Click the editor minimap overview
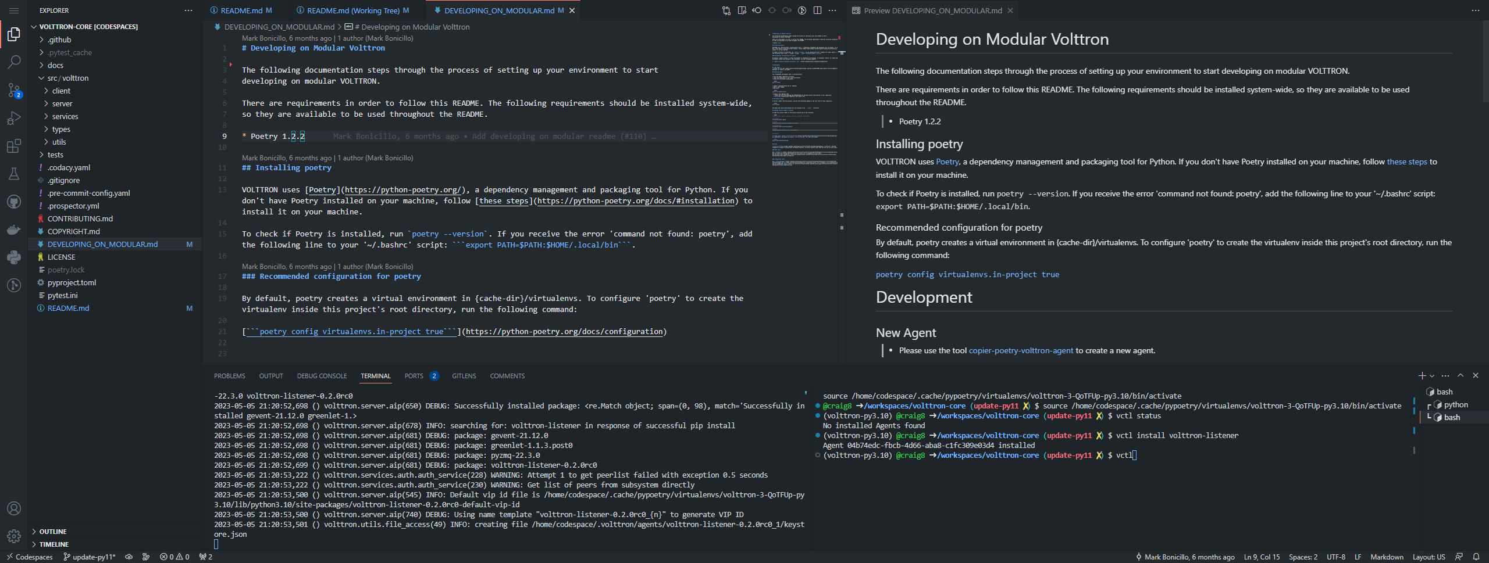1489x563 pixels. click(805, 99)
